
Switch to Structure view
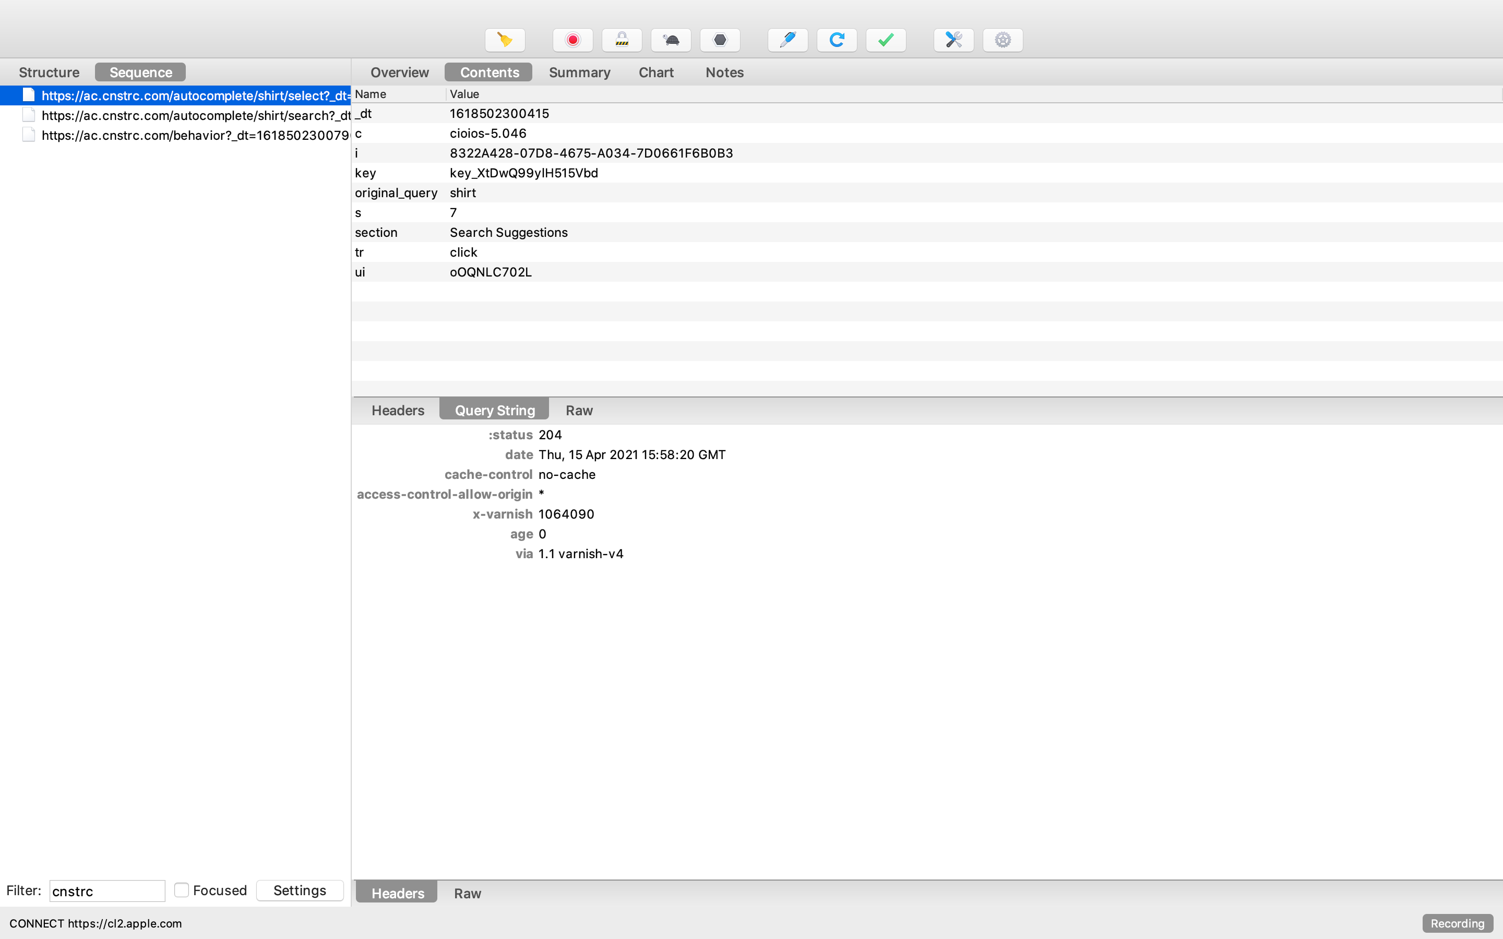click(x=49, y=71)
